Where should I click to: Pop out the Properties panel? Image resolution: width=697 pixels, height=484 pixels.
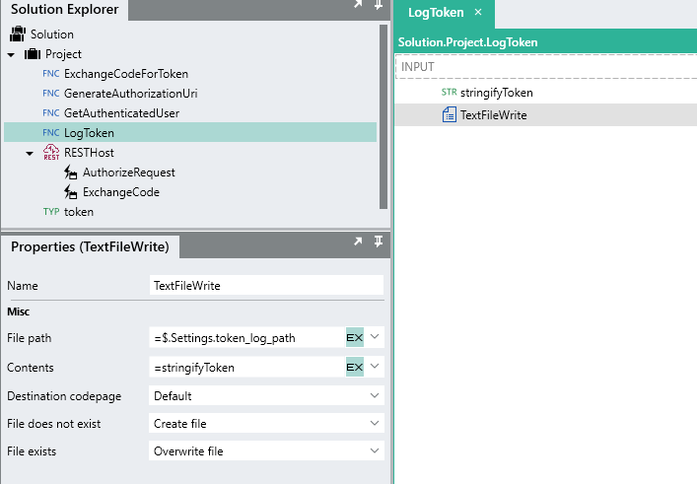358,243
